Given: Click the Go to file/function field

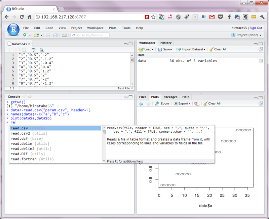Looking at the screenshot, I should coord(90,35).
